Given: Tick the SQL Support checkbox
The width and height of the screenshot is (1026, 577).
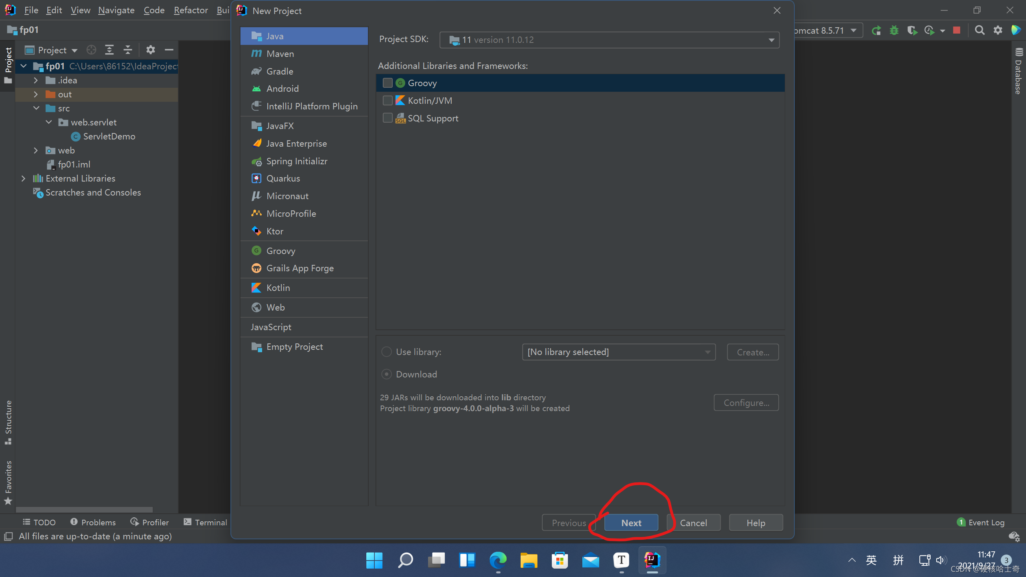Looking at the screenshot, I should 388,118.
